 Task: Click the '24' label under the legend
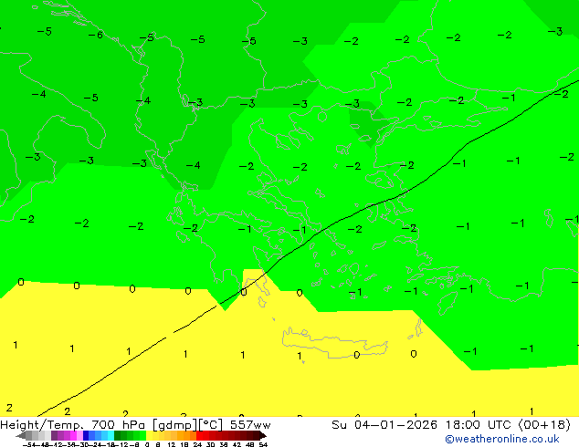(197, 444)
